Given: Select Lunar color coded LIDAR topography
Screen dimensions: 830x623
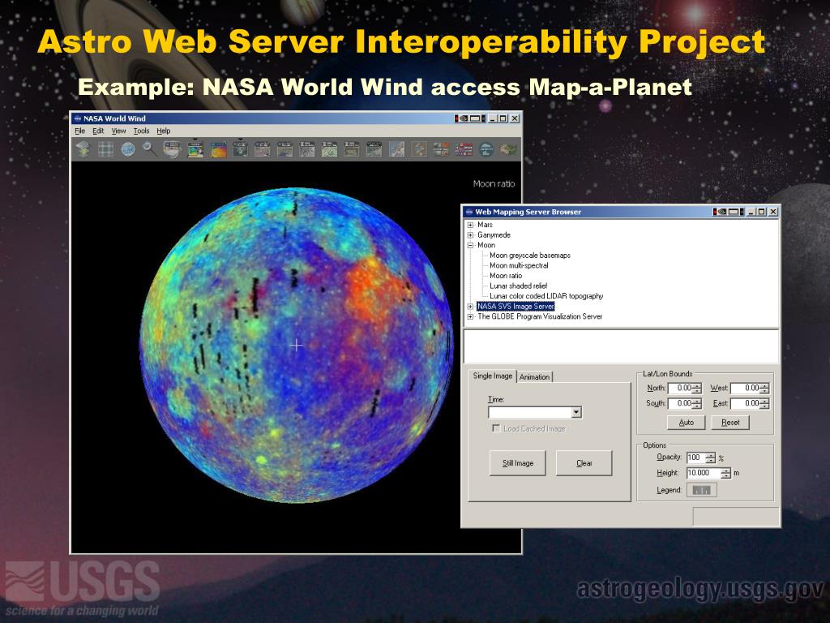Looking at the screenshot, I should [546, 296].
